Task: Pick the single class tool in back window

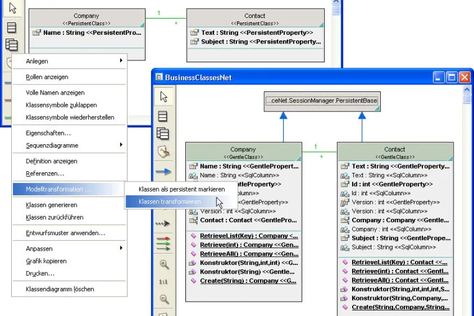Action: (x=11, y=27)
